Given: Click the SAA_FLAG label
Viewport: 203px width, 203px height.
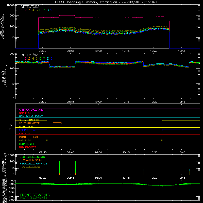Looking at the screenshot, I should [x=25, y=133].
